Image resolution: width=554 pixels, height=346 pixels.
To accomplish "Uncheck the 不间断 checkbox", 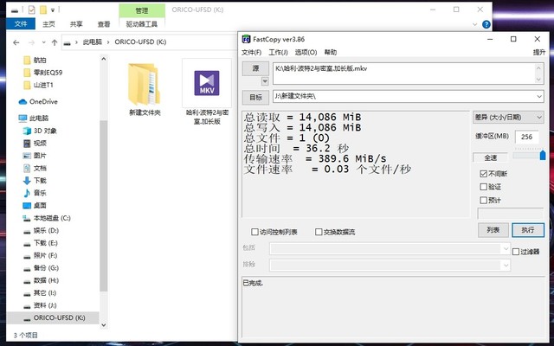I will (x=483, y=173).
